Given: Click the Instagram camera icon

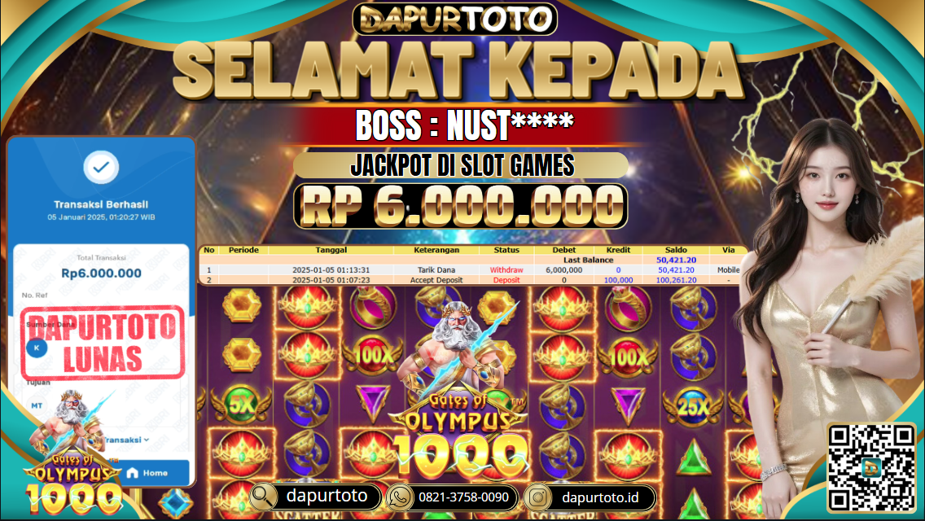Looking at the screenshot, I should 537,497.
